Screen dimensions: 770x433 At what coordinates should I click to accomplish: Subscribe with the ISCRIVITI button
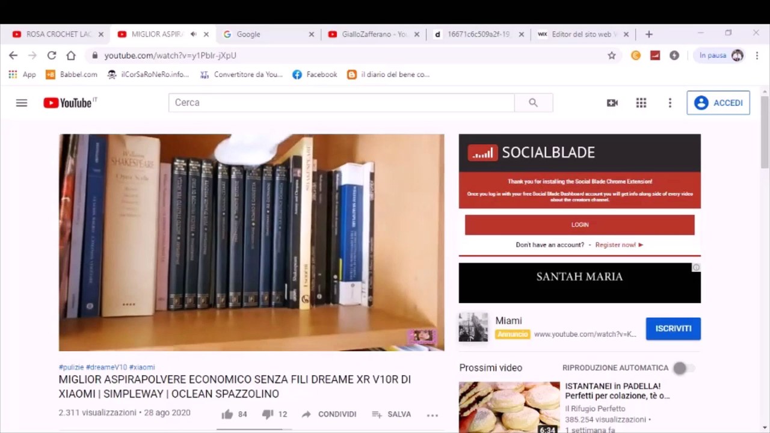[673, 328]
